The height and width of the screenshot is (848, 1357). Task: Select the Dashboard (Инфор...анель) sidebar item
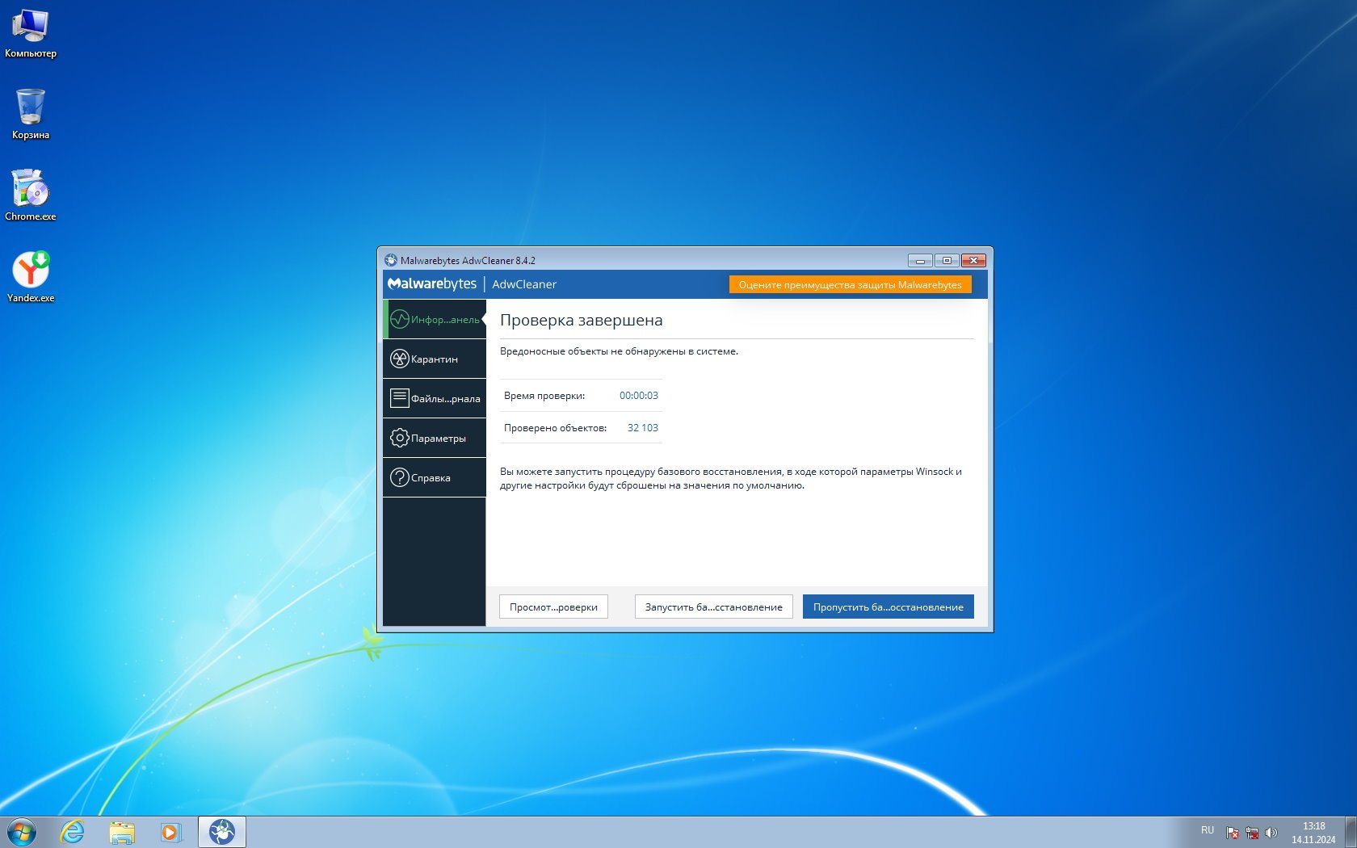tap(434, 320)
